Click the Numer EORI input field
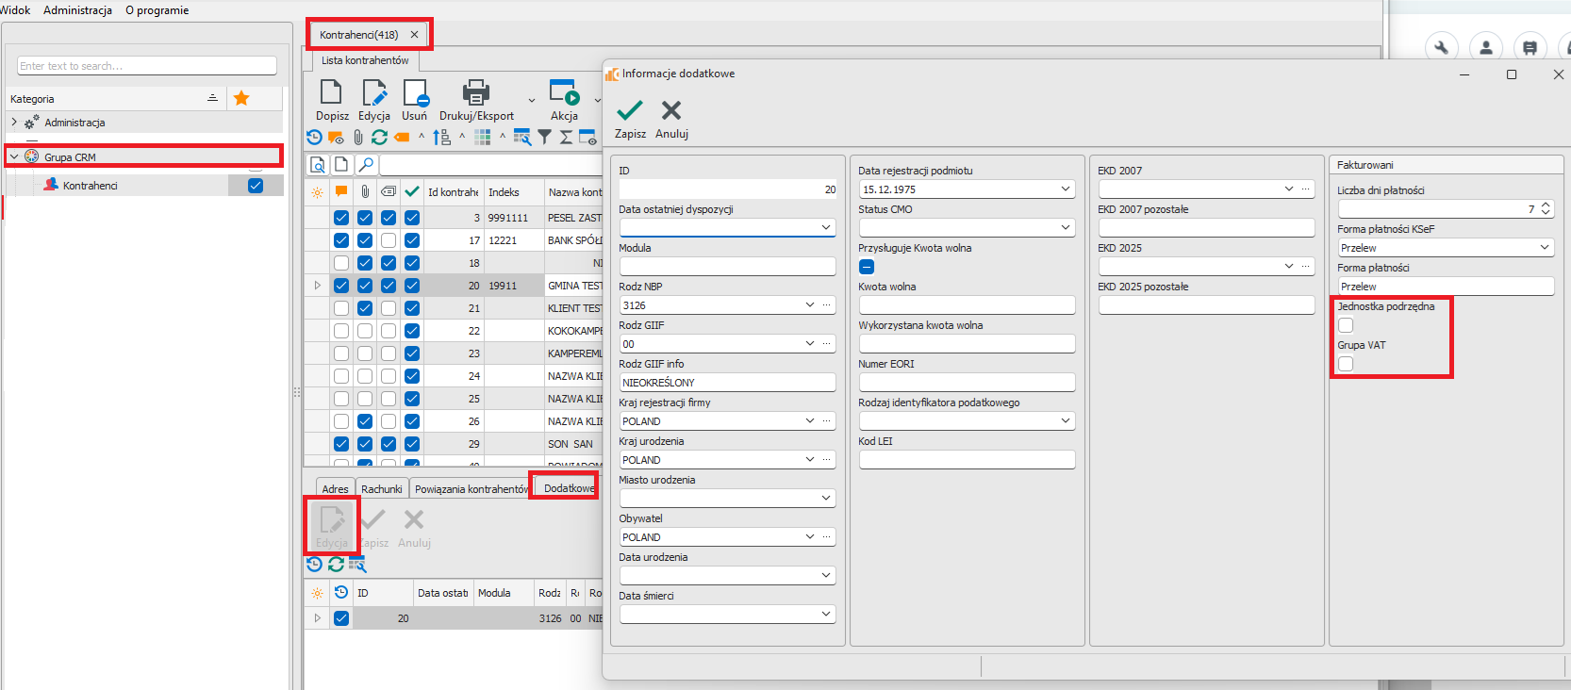Image resolution: width=1571 pixels, height=690 pixels. tap(967, 383)
